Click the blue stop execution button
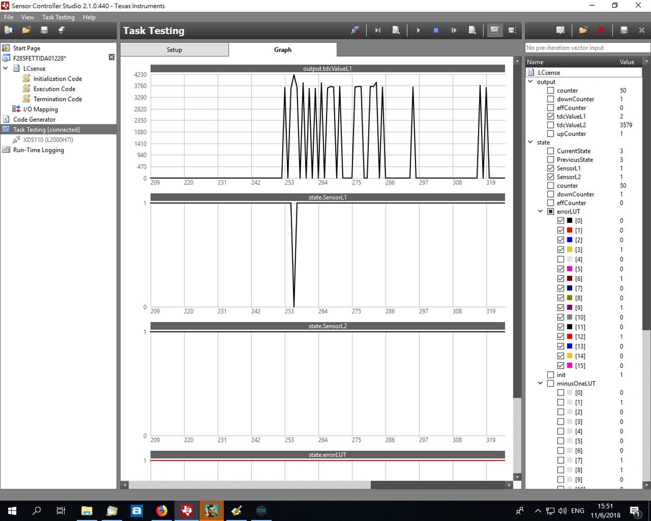651x521 pixels. coord(436,30)
